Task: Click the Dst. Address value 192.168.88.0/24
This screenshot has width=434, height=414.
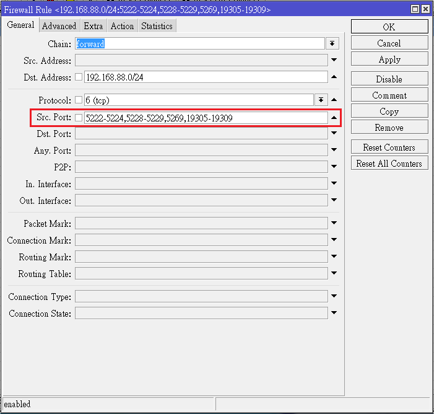Action: (206, 77)
